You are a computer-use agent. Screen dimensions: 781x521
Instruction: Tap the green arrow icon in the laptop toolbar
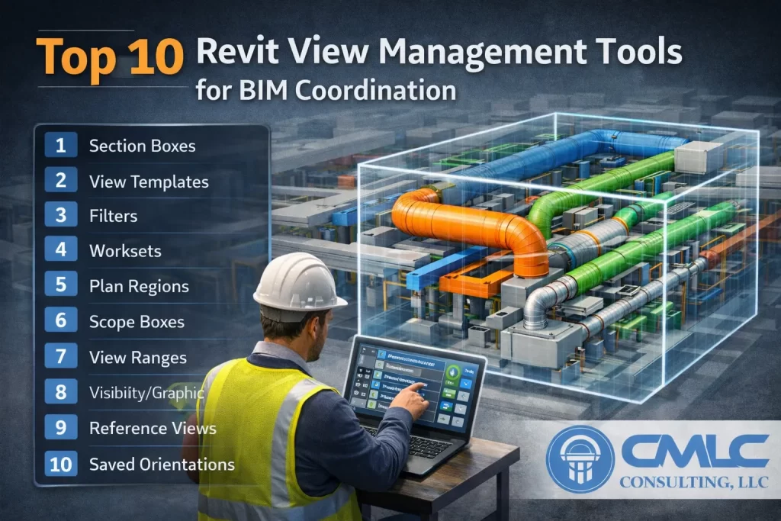click(443, 419)
